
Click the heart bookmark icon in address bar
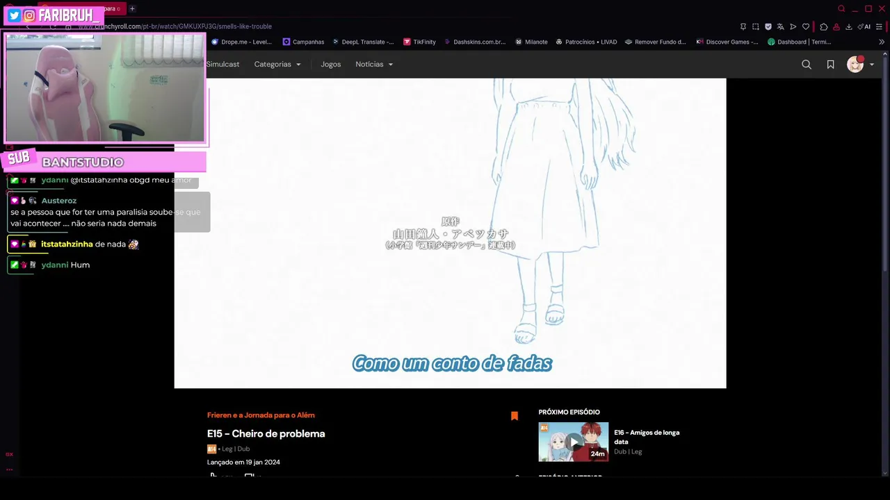pyautogui.click(x=806, y=26)
